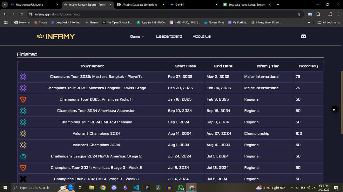Reload the Infamy page
The width and height of the screenshot is (343, 192).
point(21,14)
